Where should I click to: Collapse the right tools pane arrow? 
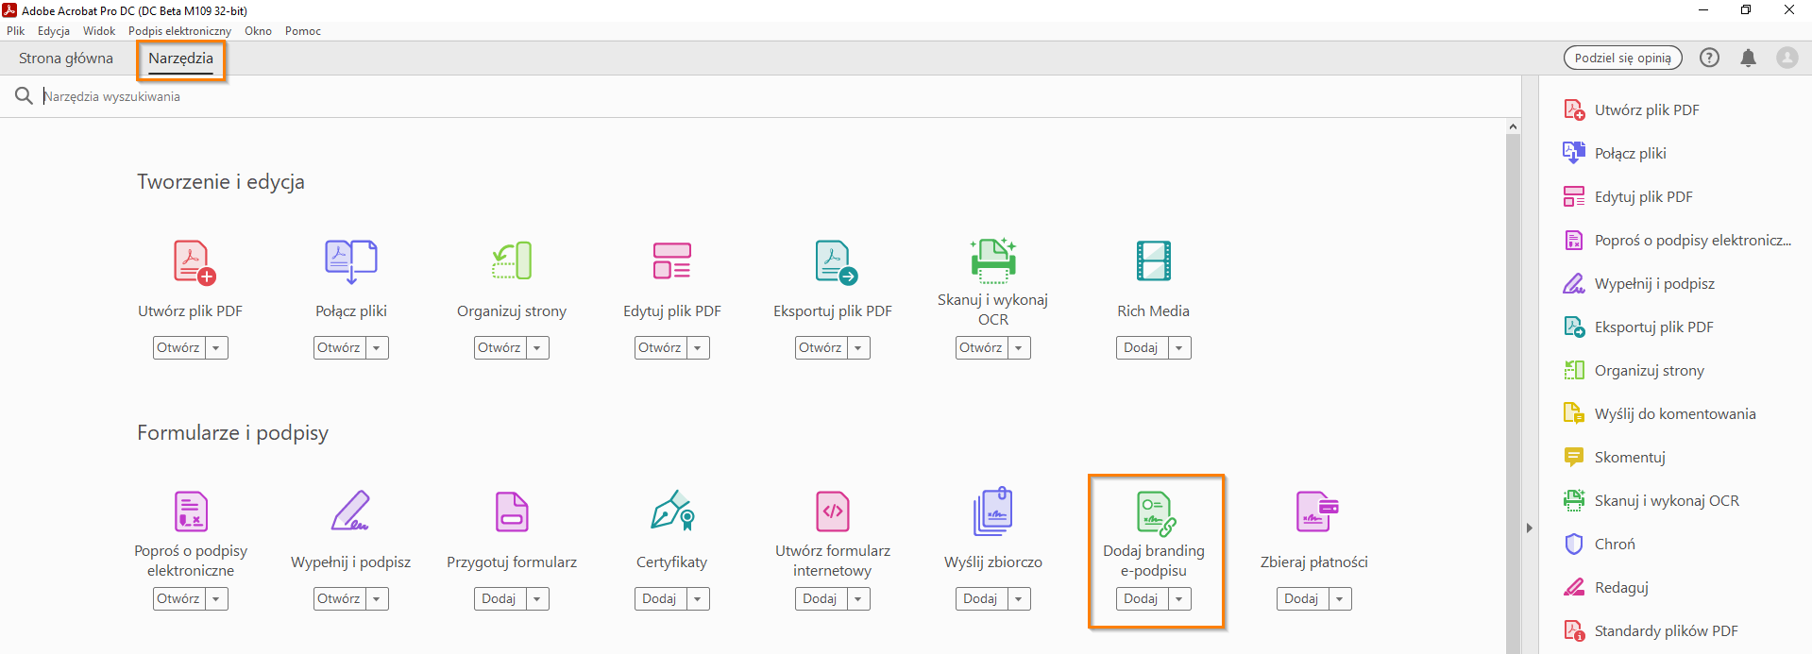[1530, 528]
